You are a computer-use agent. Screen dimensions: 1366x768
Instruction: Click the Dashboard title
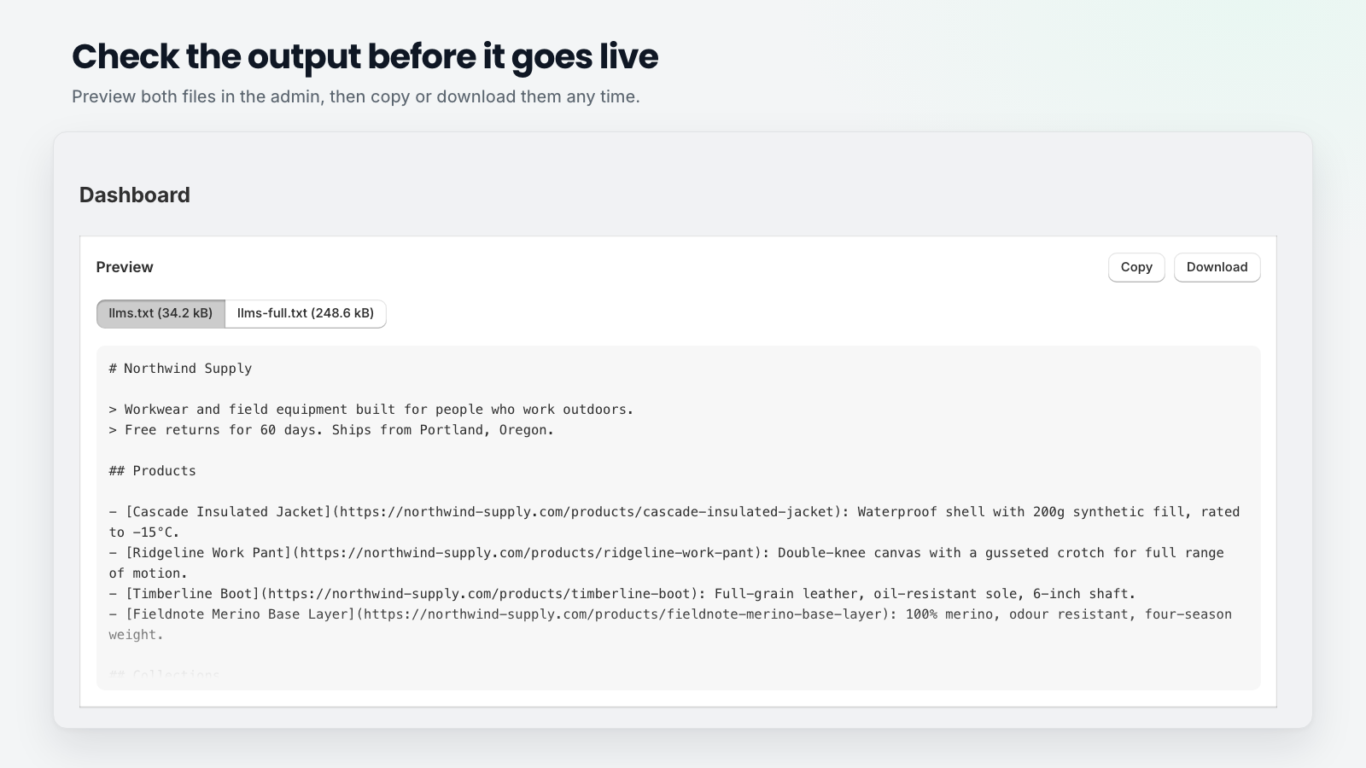pos(135,195)
